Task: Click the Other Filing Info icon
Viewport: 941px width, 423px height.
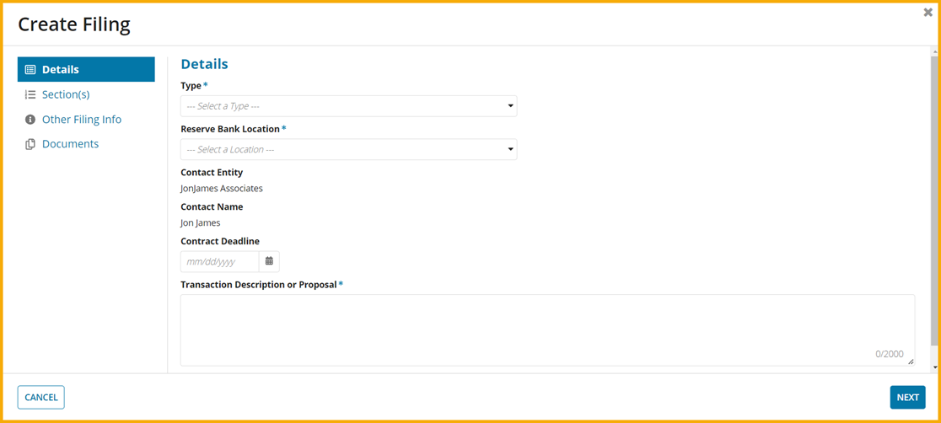Action: [30, 120]
